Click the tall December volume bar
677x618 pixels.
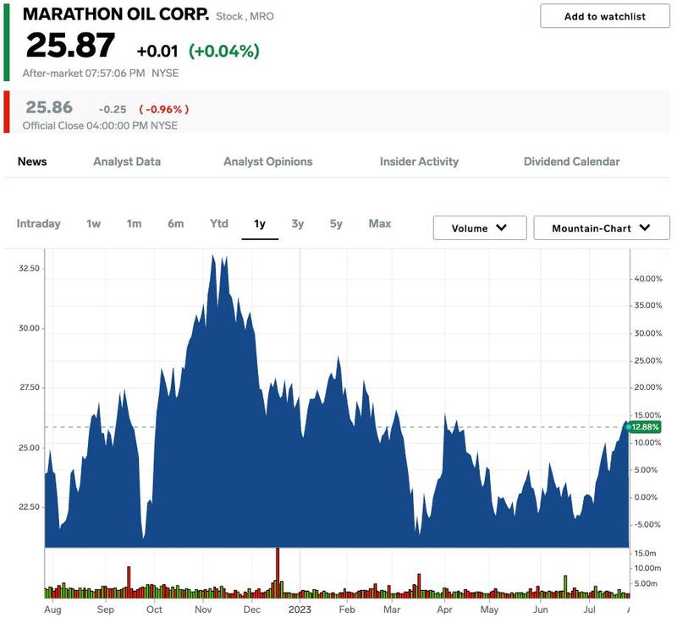point(278,572)
